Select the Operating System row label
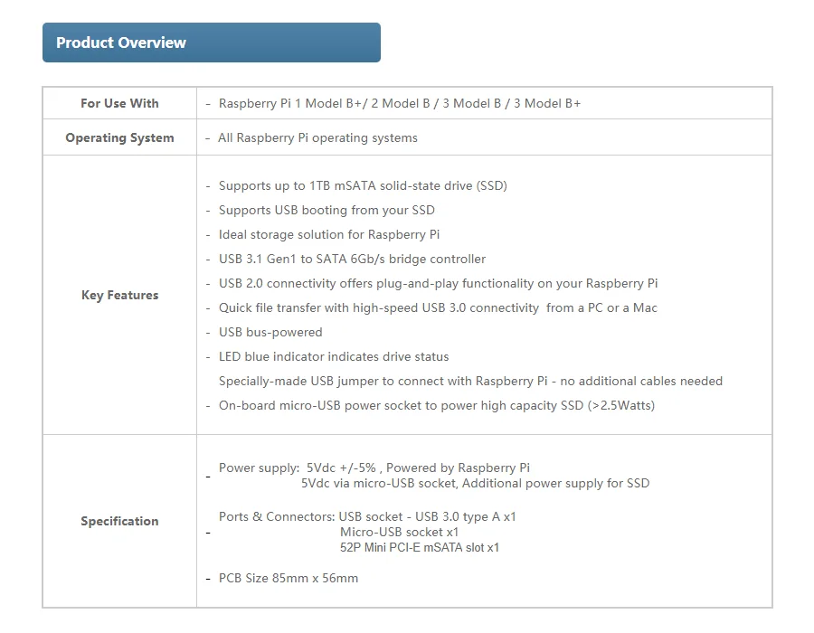This screenshot has width=814, height=633. 119,138
